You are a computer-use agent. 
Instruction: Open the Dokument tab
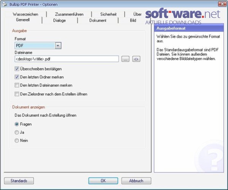coord(98,21)
